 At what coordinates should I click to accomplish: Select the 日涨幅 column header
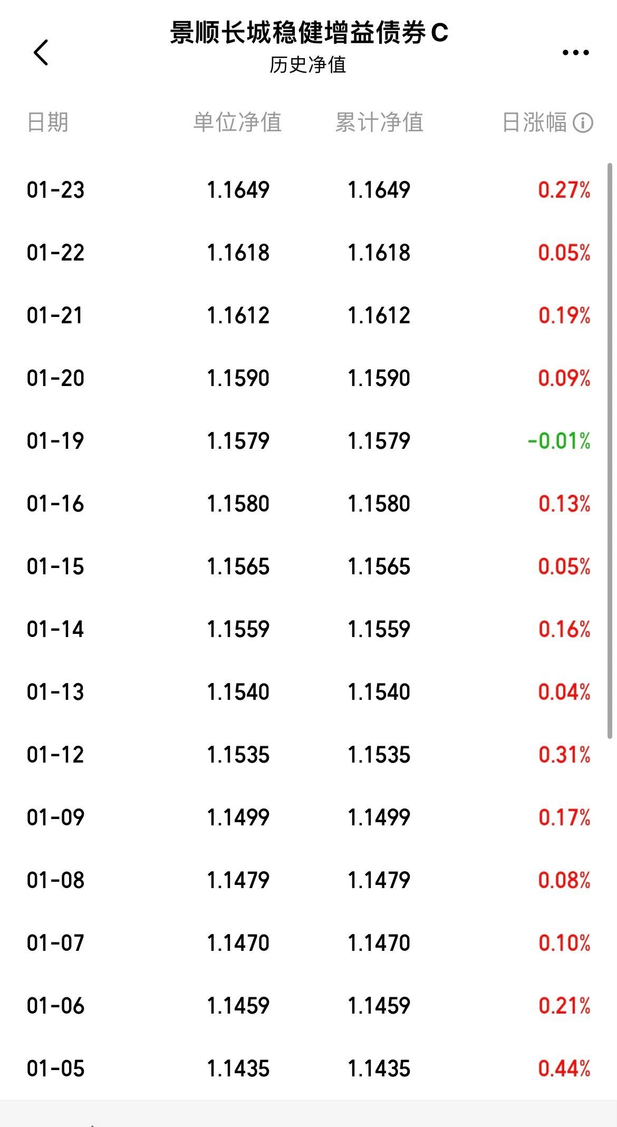(x=534, y=122)
